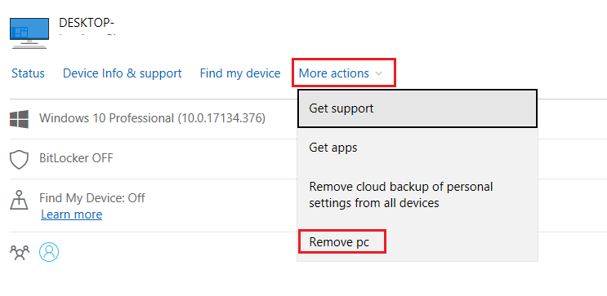Screen dimensions: 607x296
Task: Click the BitLocker shield icon
Action: pyautogui.click(x=19, y=160)
